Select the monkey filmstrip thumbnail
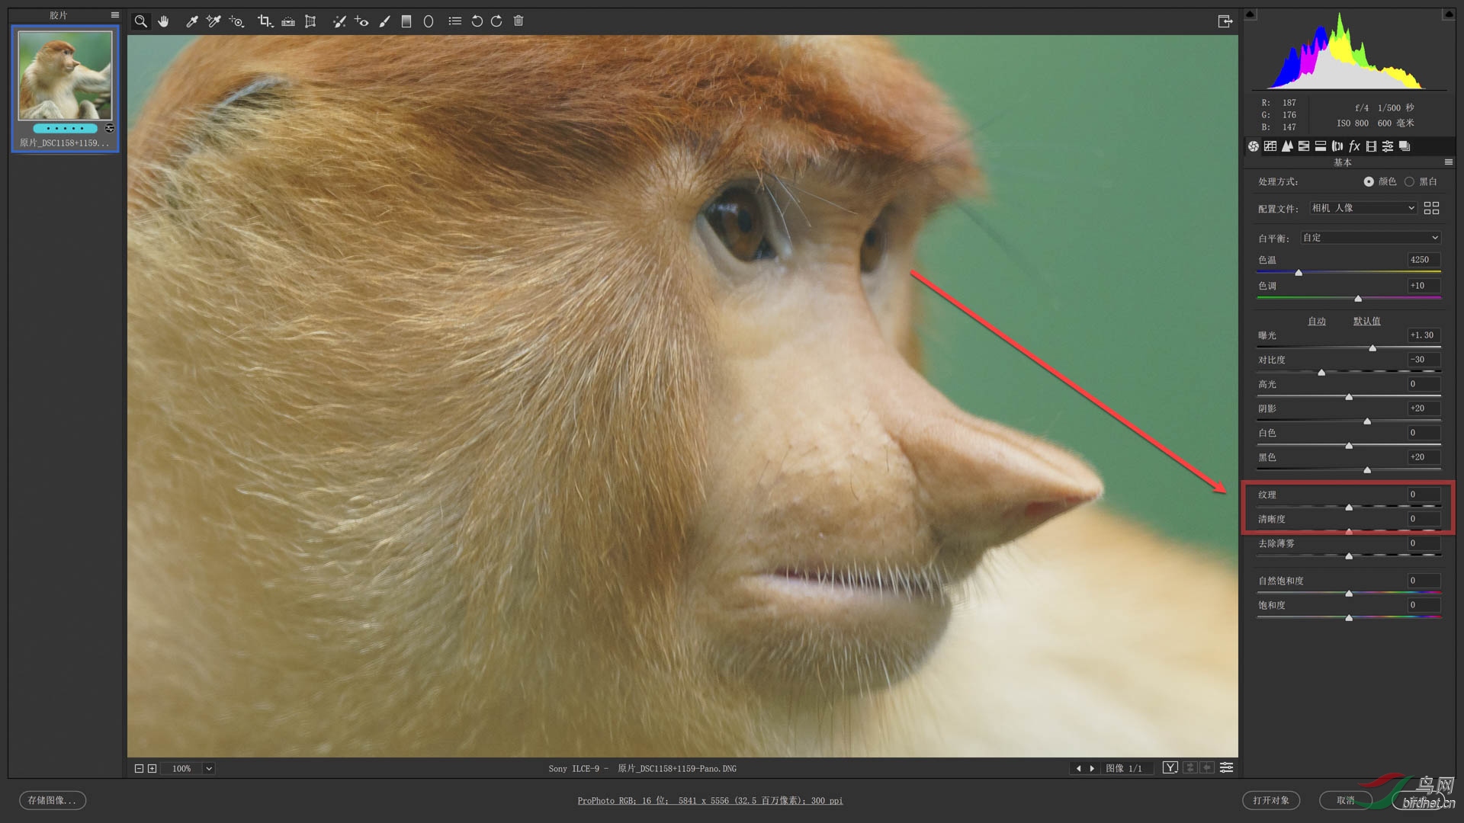 65,76
